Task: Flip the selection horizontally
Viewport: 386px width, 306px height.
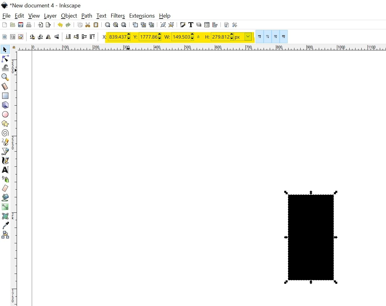Action: point(48,36)
